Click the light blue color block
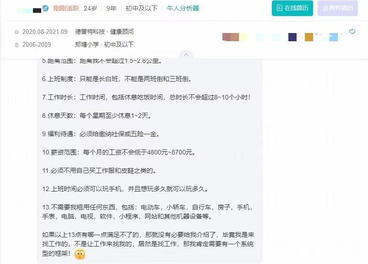The image size is (368, 264). (x=334, y=37)
